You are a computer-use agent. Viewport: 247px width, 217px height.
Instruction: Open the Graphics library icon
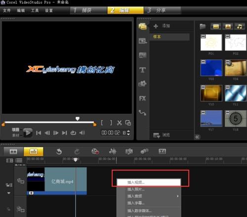pyautogui.click(x=142, y=84)
